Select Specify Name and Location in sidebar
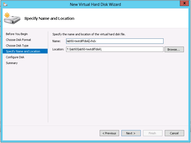 point(23,51)
